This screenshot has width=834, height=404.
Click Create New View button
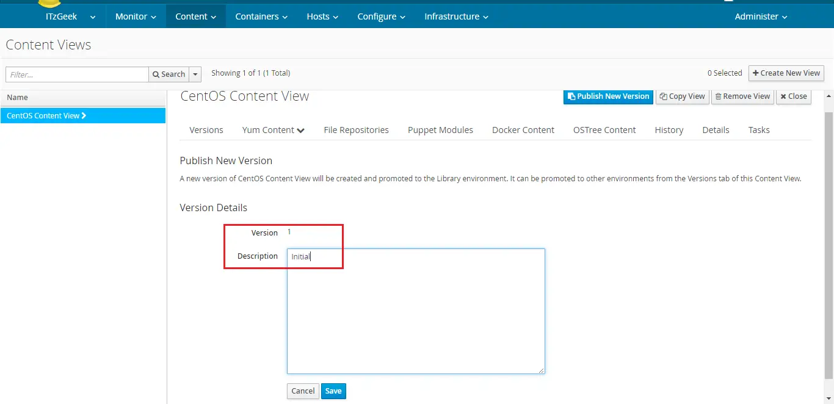[786, 73]
